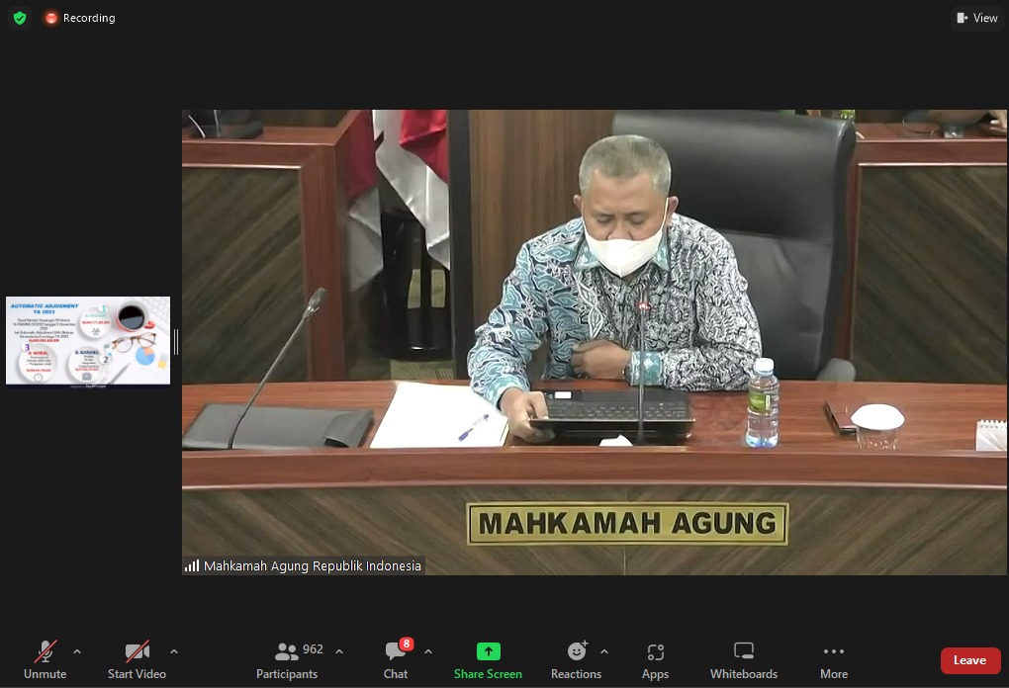
Task: Expand video options arrow beside Start Video
Action: tap(174, 651)
